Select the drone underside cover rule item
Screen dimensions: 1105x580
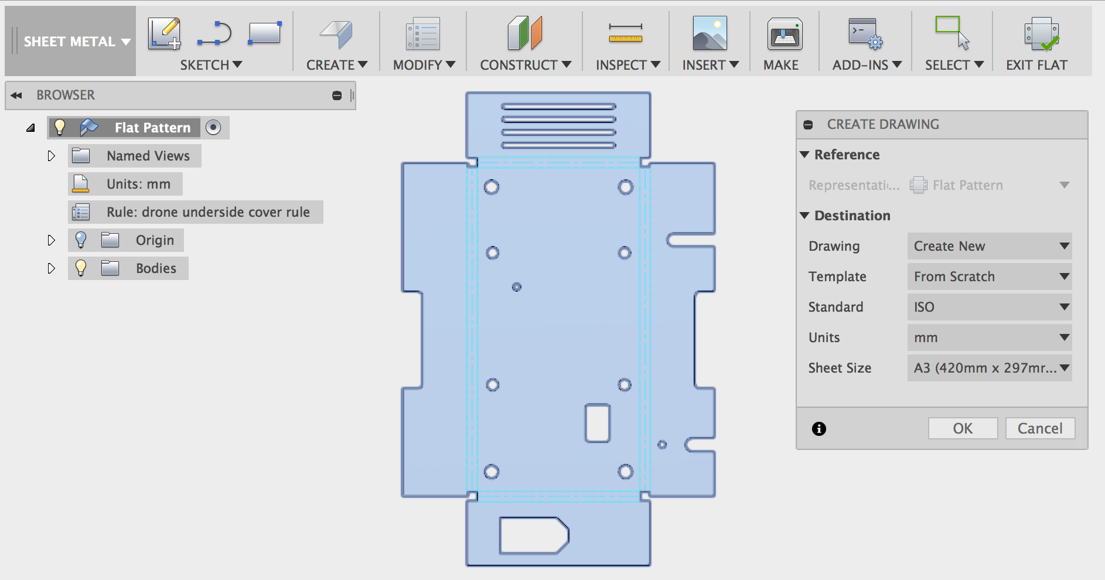tap(208, 212)
